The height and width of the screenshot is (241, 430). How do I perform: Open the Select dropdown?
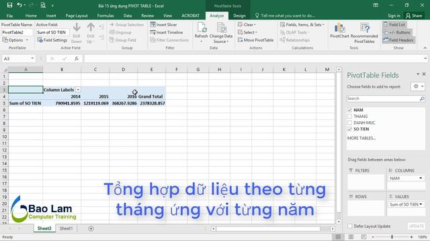[247, 32]
